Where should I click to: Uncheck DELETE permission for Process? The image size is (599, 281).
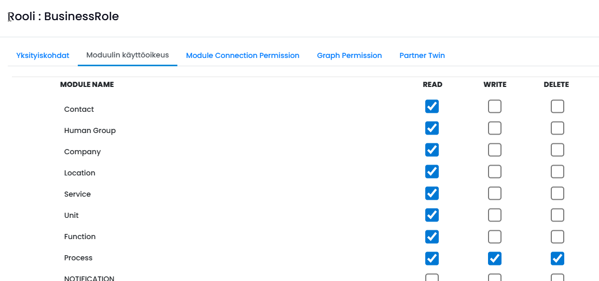pyautogui.click(x=558, y=258)
